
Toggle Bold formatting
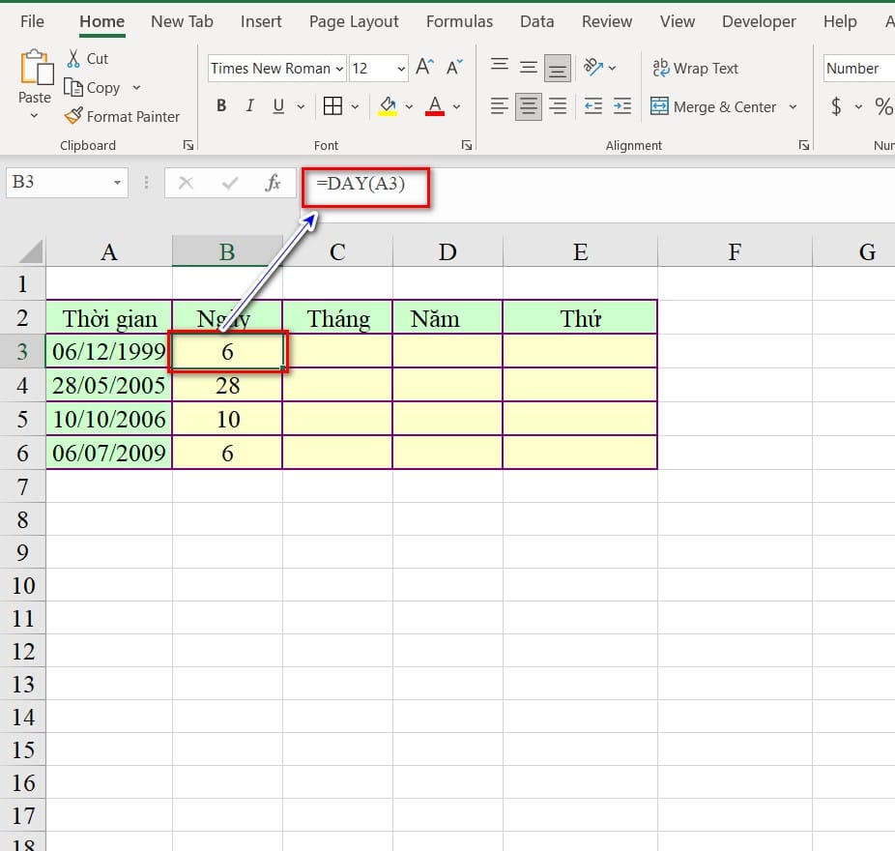coord(221,106)
